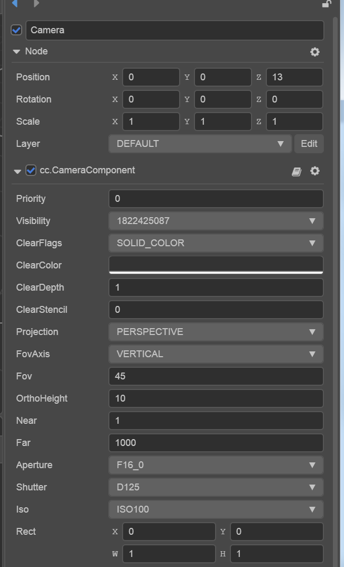Open the Shutter D125 dropdown
This screenshot has height=567, width=344.
(x=216, y=487)
